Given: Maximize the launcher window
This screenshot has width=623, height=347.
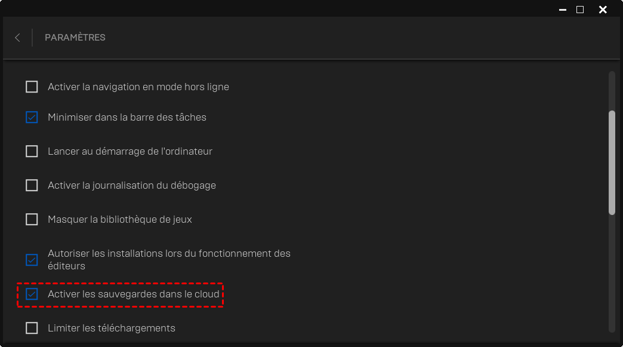Looking at the screenshot, I should pyautogui.click(x=580, y=10).
